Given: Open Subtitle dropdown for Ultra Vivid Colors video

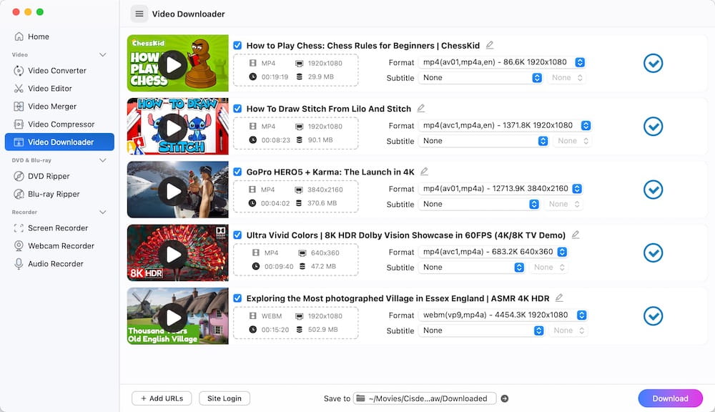Looking at the screenshot, I should (471, 268).
